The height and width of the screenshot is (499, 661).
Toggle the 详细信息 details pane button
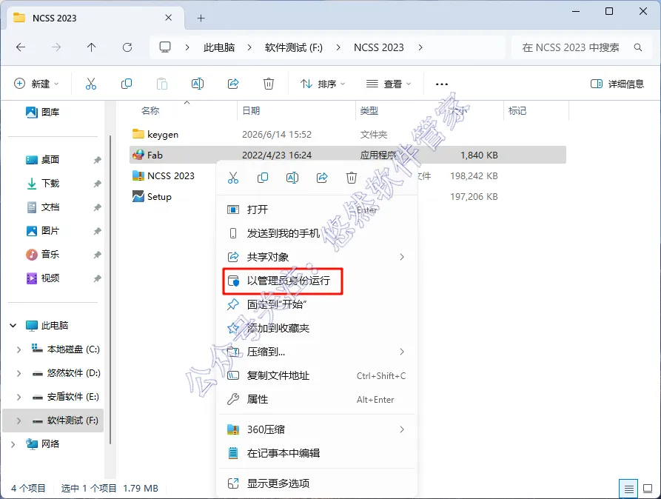pos(617,84)
